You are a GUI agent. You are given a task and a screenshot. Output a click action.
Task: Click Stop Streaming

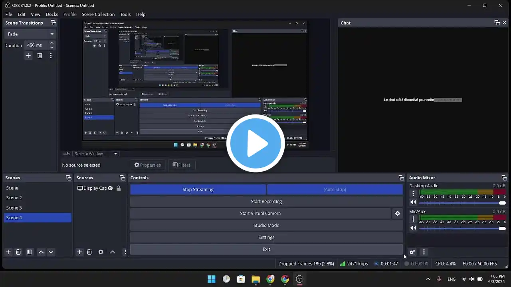point(198,190)
